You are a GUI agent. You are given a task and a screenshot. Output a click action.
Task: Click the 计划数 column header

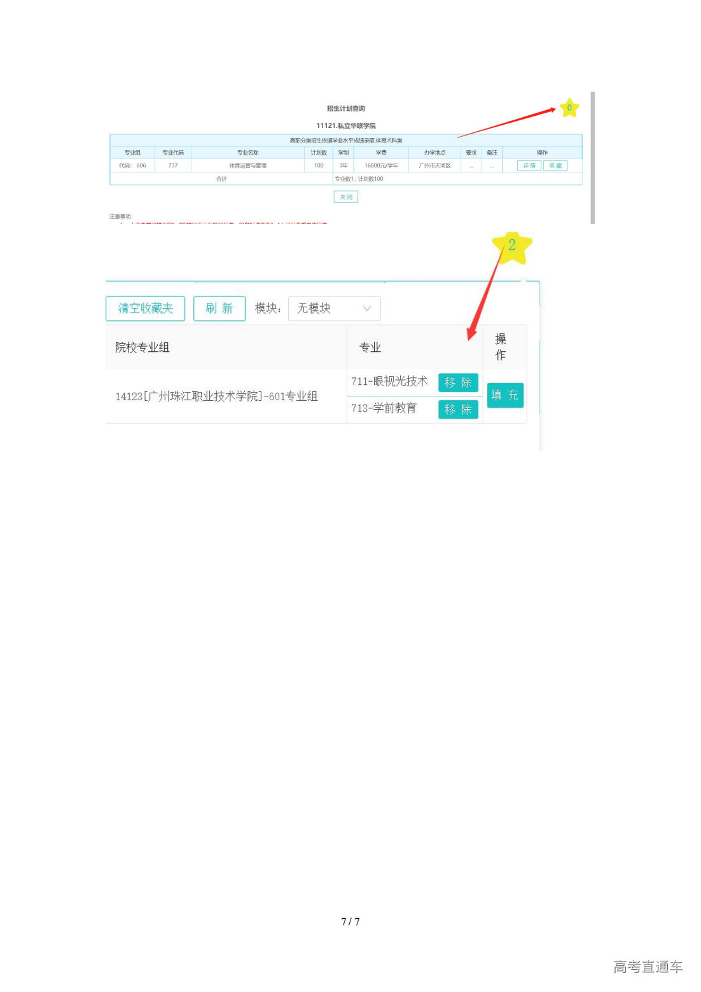[319, 153]
